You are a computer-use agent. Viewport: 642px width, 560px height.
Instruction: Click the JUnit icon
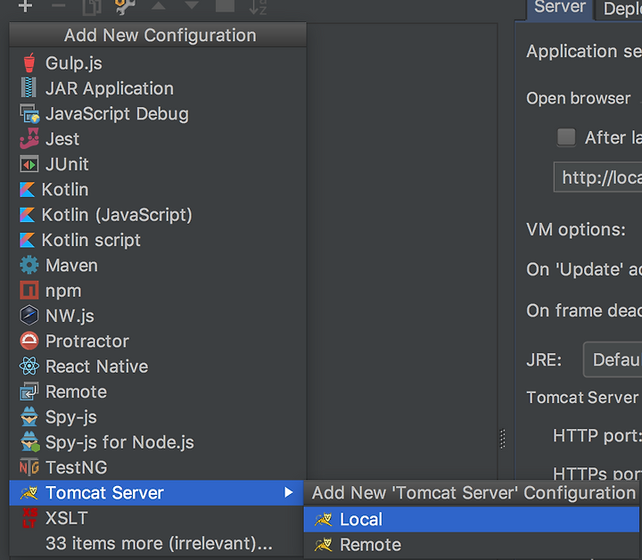tap(29, 165)
